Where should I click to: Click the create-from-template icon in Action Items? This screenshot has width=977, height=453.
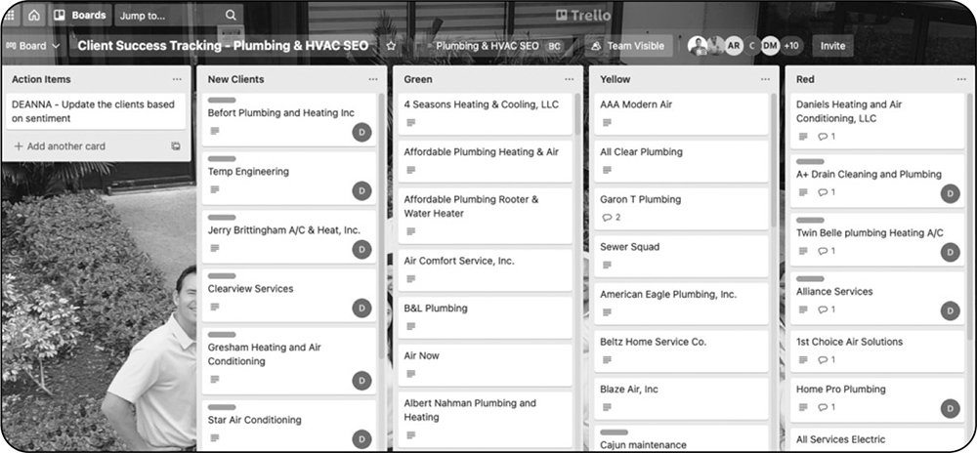(x=176, y=146)
